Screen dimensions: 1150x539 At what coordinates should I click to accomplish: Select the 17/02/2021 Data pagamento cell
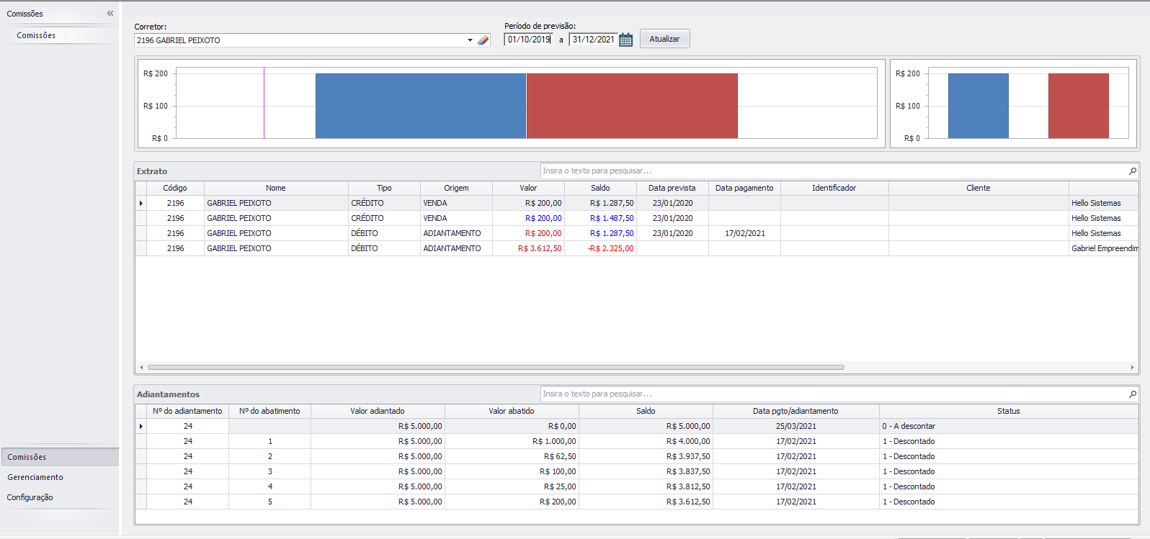point(744,233)
